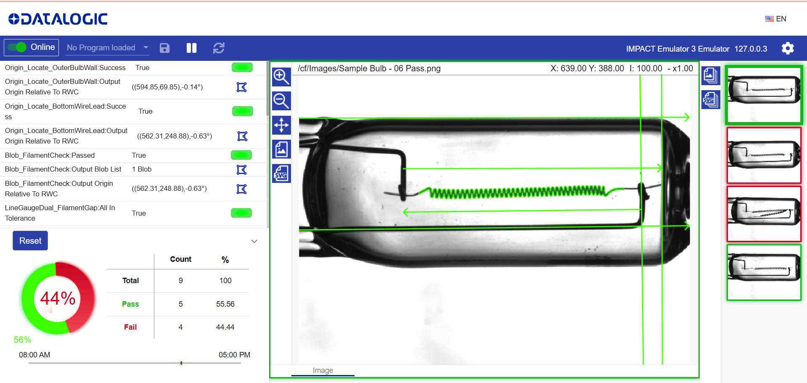Toggle the Online switch off

point(17,47)
